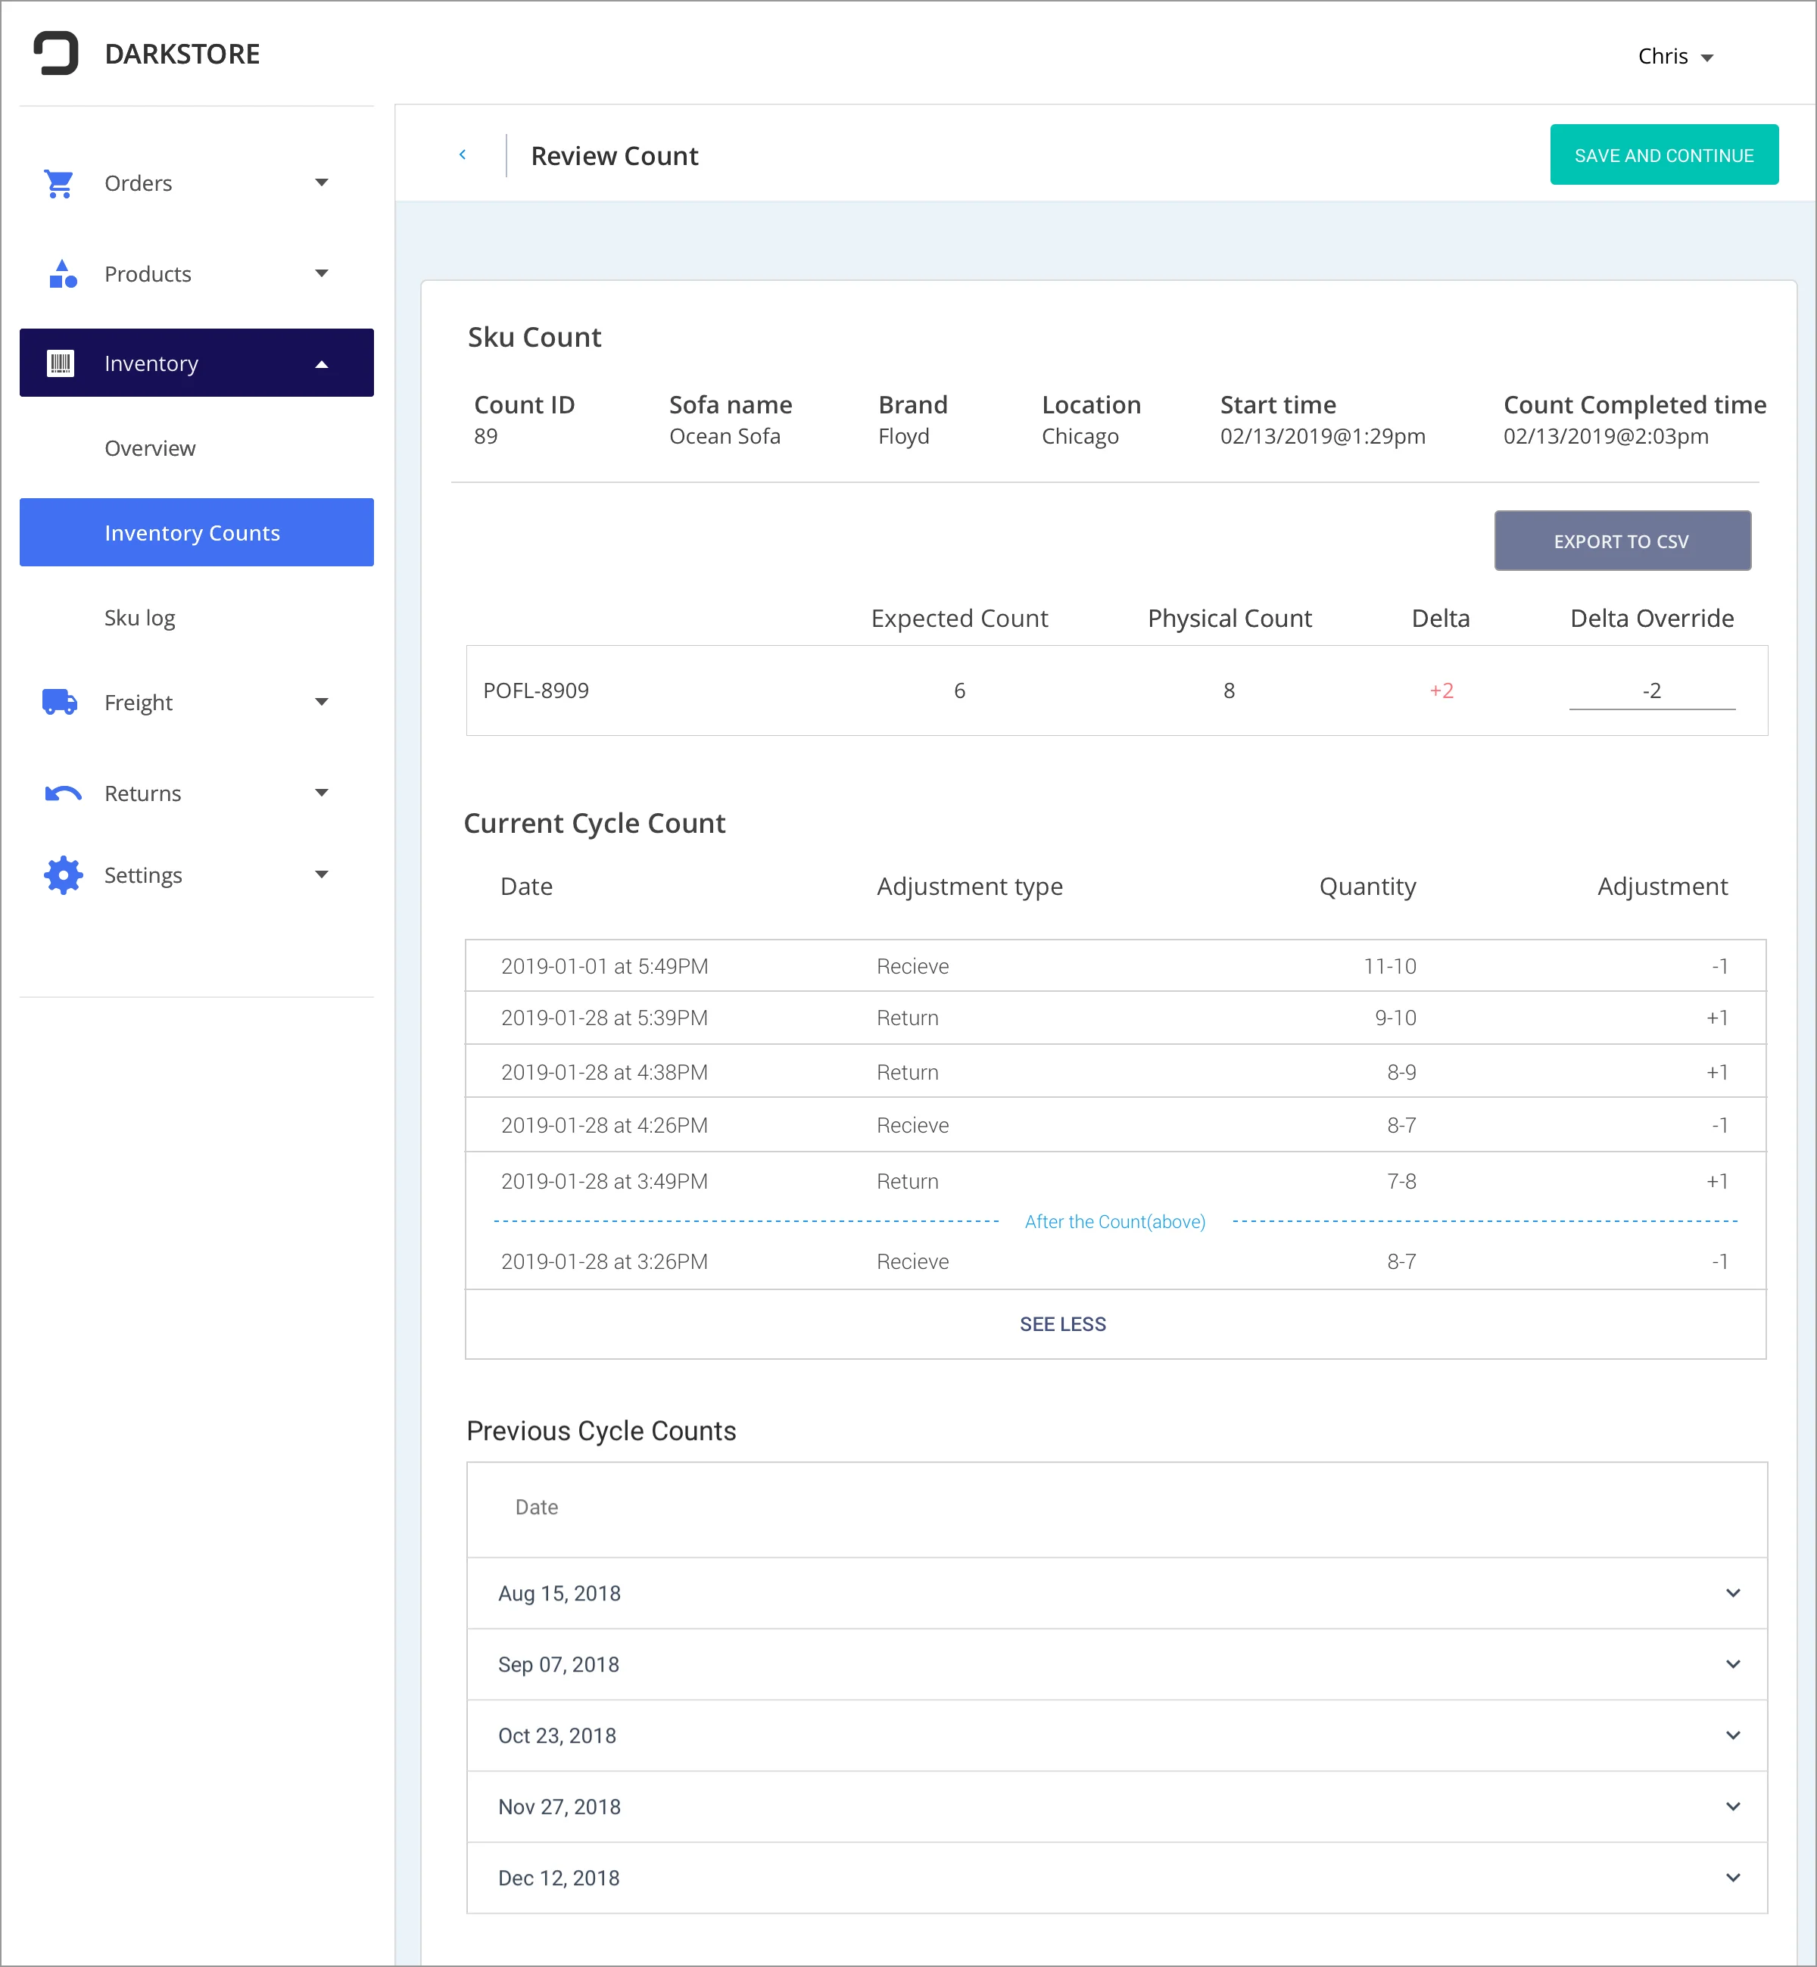The image size is (1817, 1967).
Task: Click the Date column header in Previous Cycle Counts
Action: tap(536, 1506)
